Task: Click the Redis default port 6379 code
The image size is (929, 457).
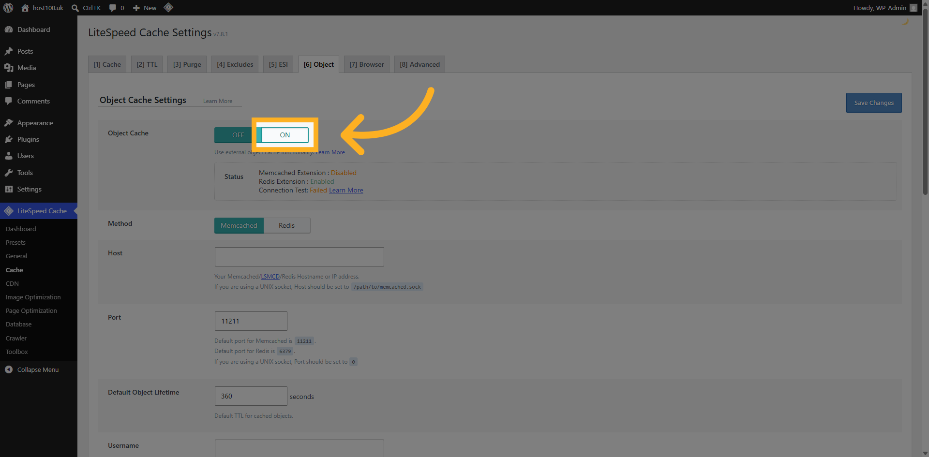Action: [285, 351]
